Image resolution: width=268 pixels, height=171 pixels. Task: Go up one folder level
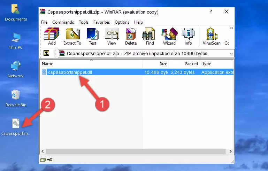coord(46,53)
